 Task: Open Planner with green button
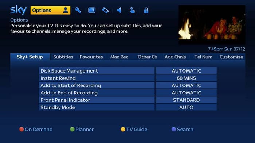pyautogui.click(x=82, y=129)
